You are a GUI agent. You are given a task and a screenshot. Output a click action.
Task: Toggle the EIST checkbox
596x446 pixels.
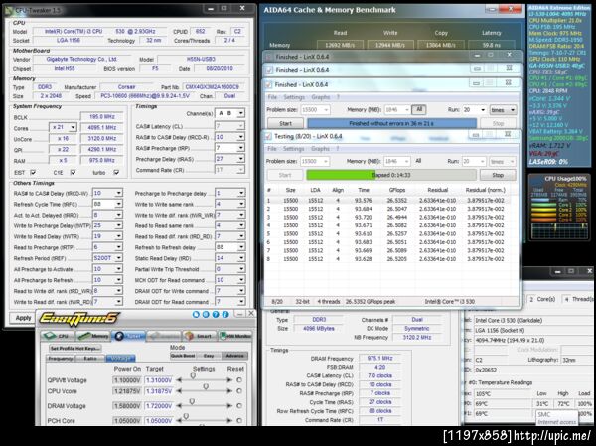pyautogui.click(x=33, y=172)
